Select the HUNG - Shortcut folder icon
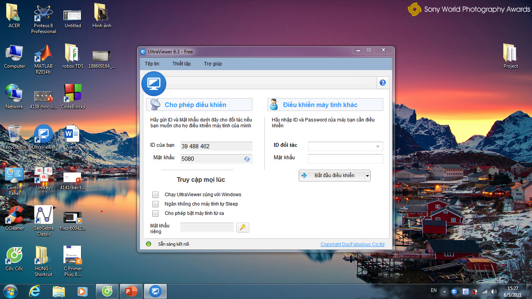 [44, 261]
